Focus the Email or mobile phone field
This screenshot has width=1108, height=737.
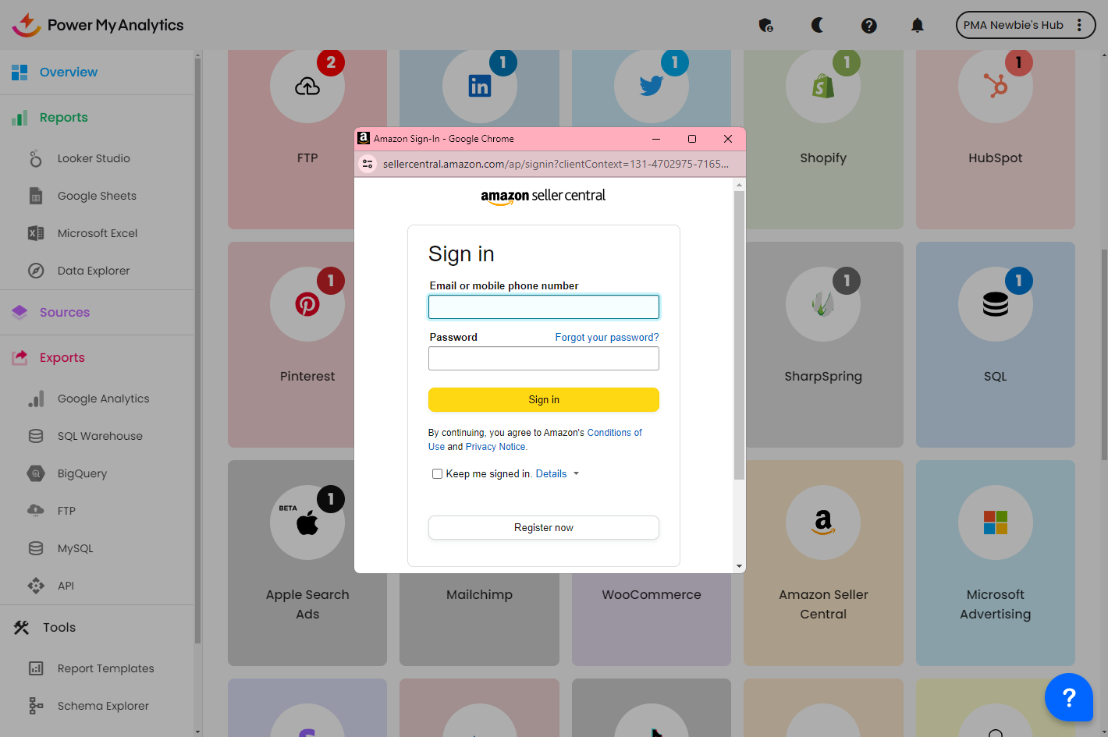click(x=543, y=306)
